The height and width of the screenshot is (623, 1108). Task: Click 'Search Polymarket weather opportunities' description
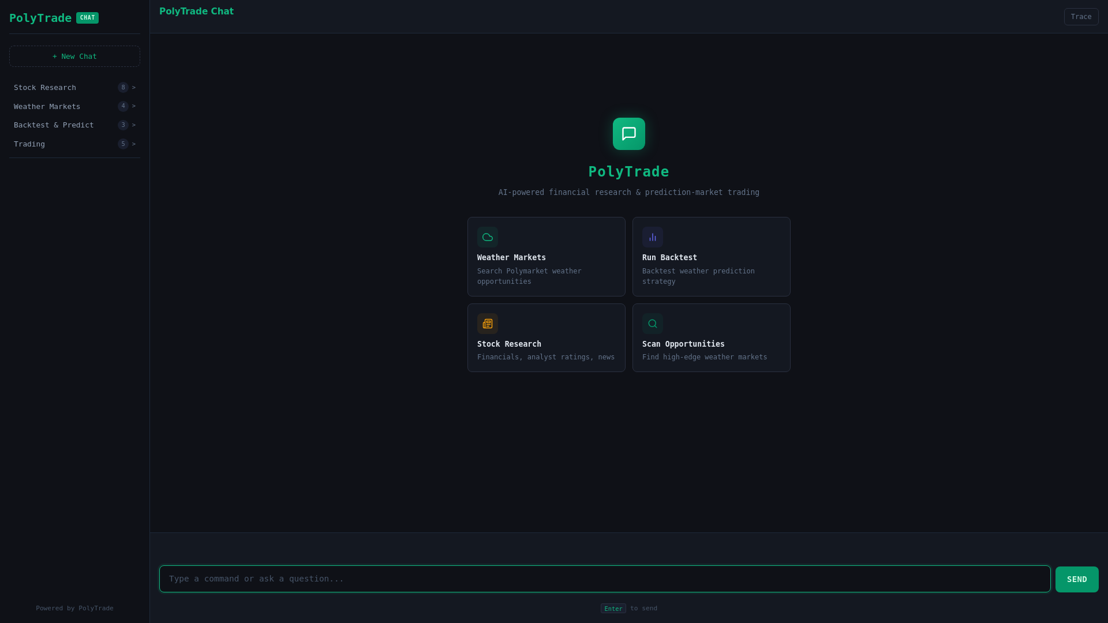[529, 276]
